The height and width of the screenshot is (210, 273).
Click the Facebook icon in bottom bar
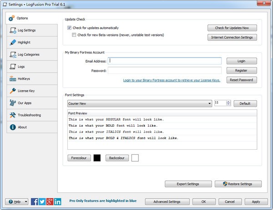35,201
